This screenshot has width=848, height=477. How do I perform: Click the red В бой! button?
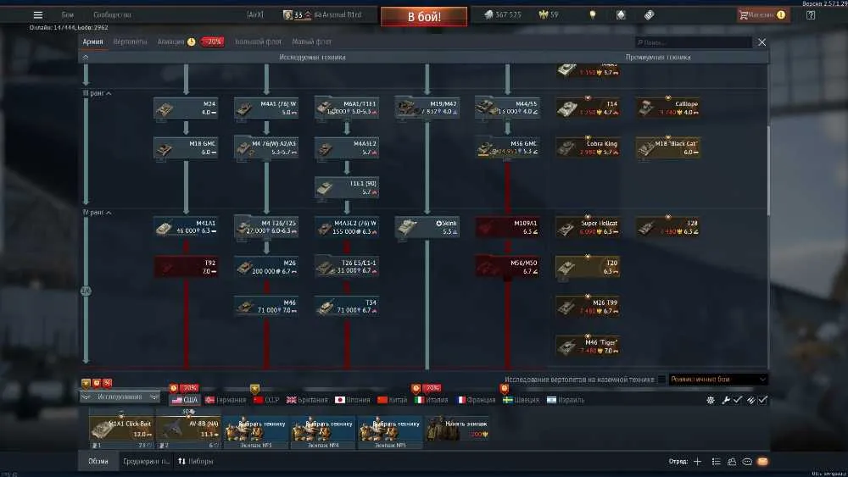click(x=424, y=17)
